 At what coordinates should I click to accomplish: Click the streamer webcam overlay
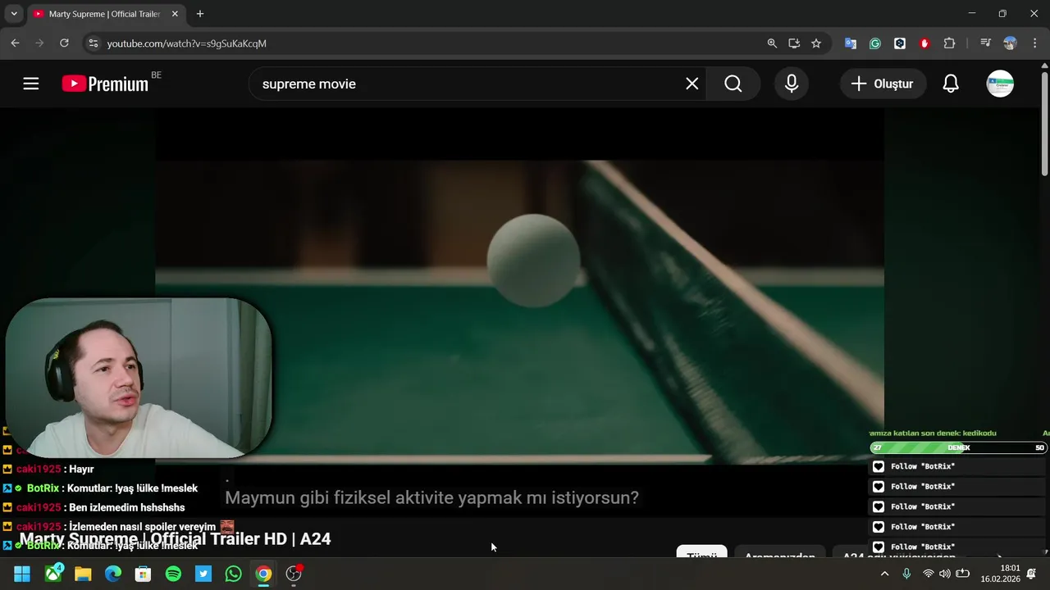[139, 378]
